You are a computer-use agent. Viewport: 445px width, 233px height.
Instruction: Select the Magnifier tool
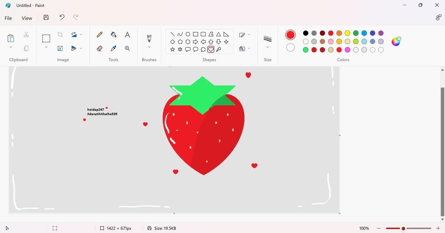pos(127,49)
